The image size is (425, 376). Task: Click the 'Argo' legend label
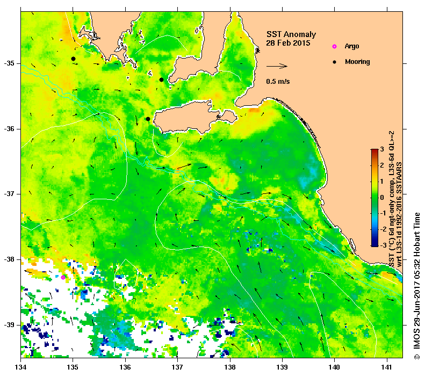(352, 46)
